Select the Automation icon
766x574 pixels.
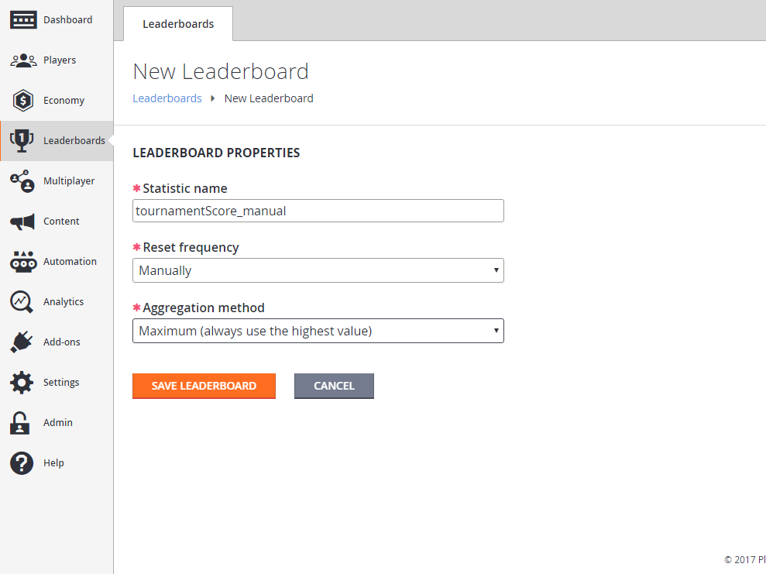click(22, 261)
